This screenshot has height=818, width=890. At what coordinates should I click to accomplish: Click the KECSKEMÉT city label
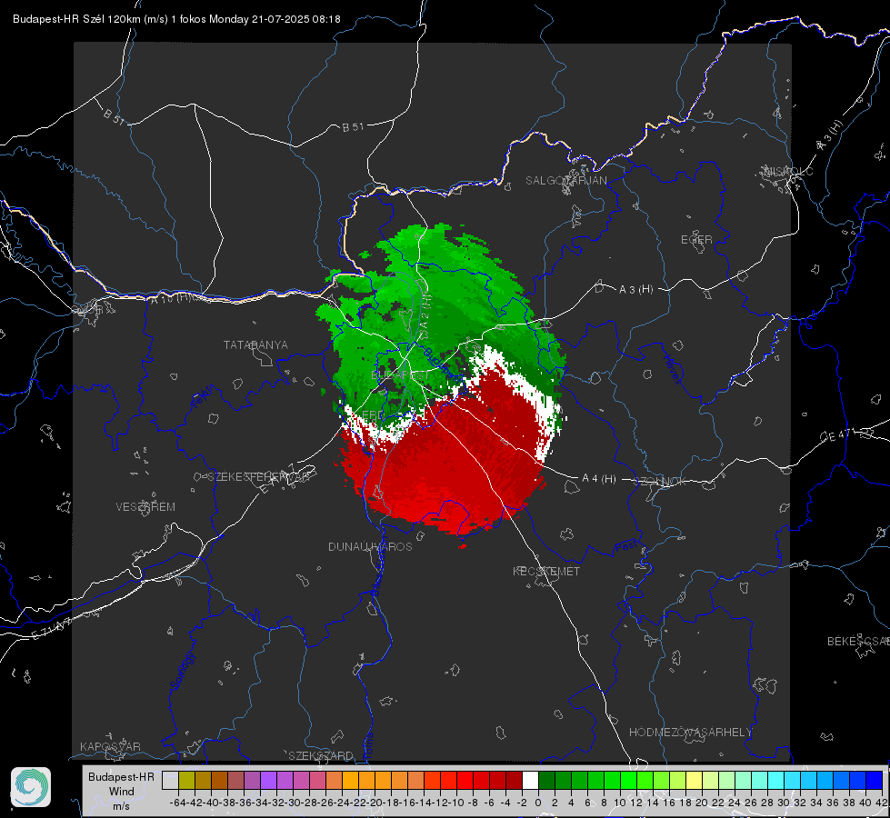(x=546, y=571)
